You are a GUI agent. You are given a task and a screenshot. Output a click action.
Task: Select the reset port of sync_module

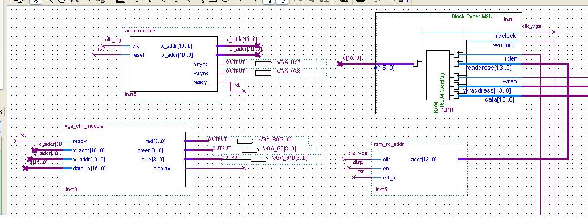coord(138,55)
